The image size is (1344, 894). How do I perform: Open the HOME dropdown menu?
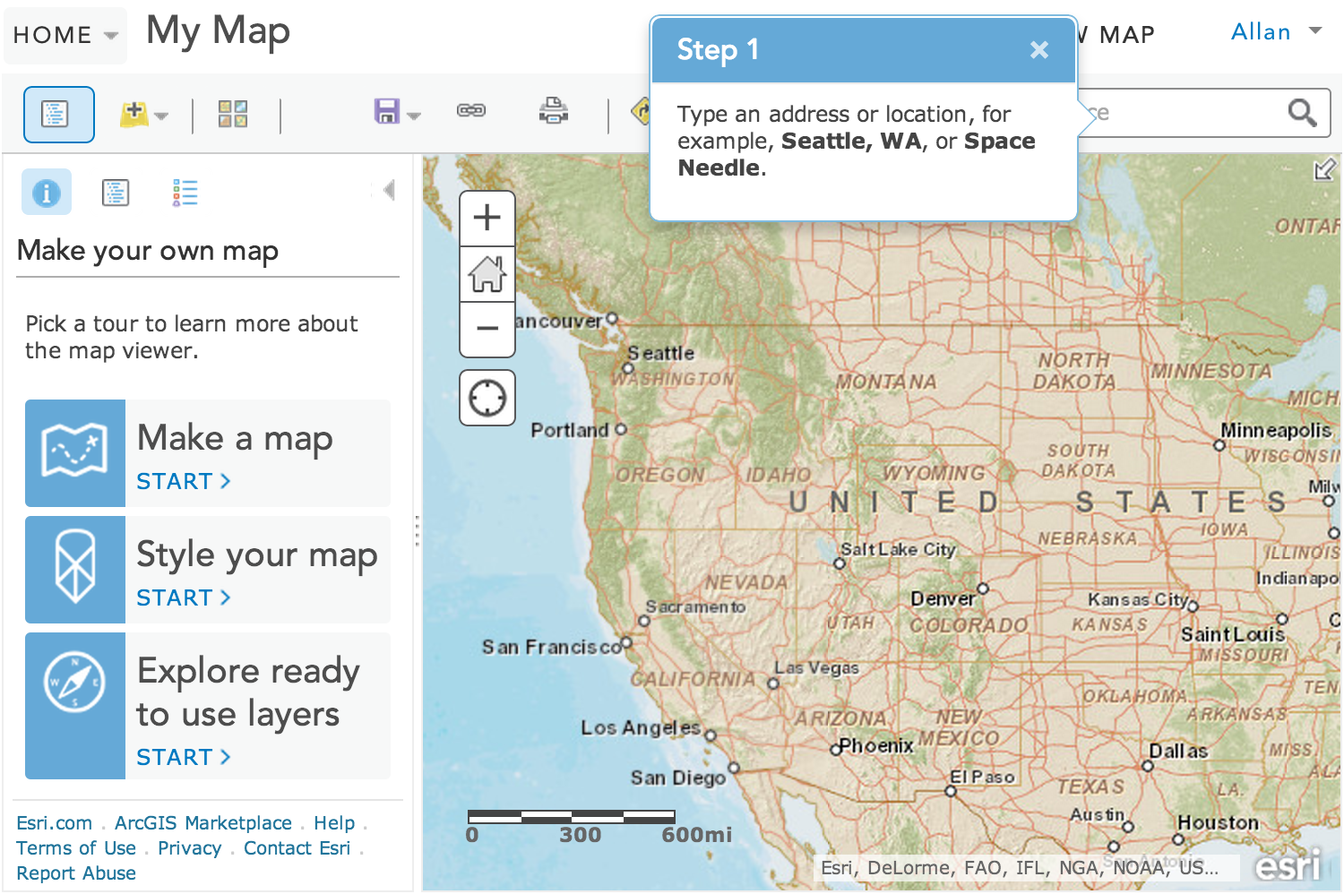(65, 35)
